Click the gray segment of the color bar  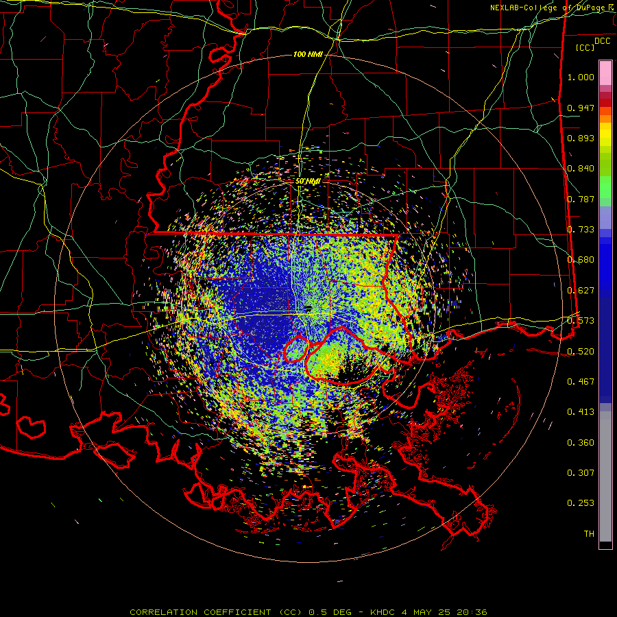605,476
